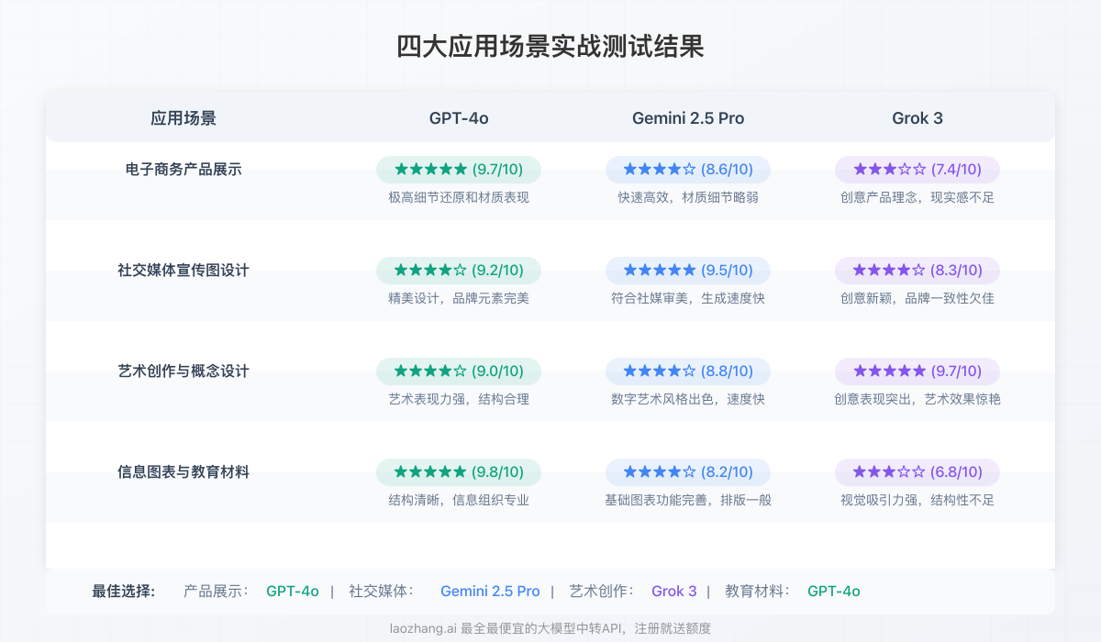The image size is (1101, 642).
Task: Click the green 9.0/10 rating badge
Action: coord(459,371)
